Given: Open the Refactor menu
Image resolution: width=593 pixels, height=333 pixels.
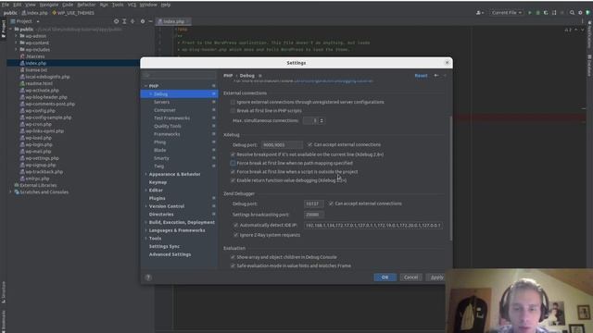Looking at the screenshot, I should [86, 5].
